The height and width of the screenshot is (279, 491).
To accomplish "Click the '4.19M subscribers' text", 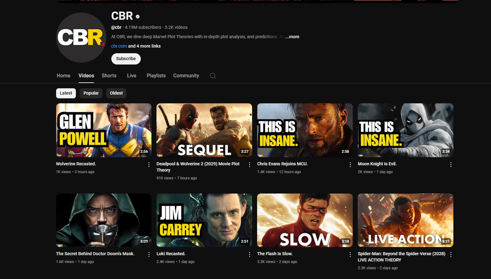I will click(x=143, y=27).
